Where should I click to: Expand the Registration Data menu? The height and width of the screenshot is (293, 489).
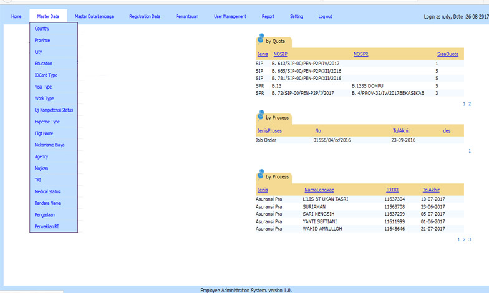coord(145,16)
